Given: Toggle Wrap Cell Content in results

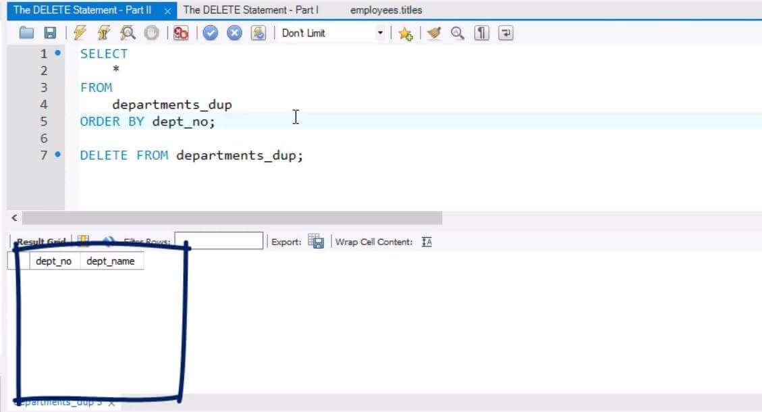Looking at the screenshot, I should pos(426,240).
